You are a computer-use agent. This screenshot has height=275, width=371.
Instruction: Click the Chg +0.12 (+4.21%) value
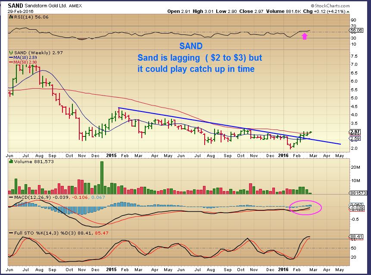point(324,11)
